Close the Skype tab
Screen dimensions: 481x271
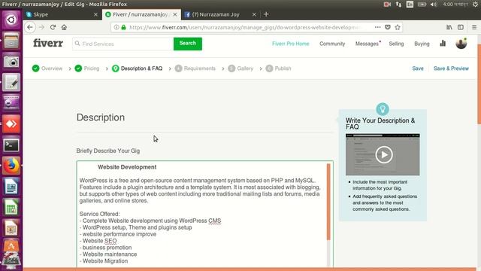(95, 14)
